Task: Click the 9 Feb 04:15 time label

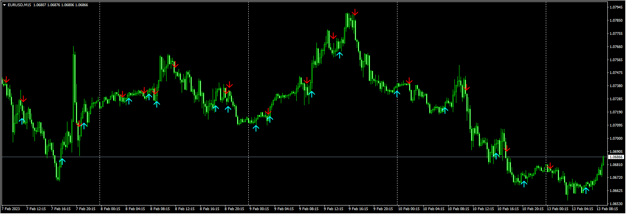Action: tap(284, 209)
